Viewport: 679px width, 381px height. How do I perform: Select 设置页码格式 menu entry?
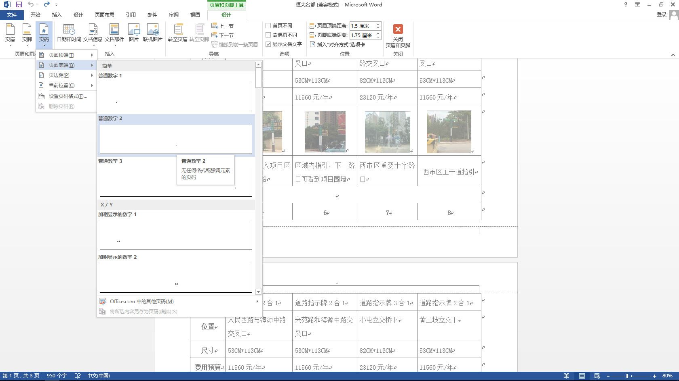tap(67, 96)
